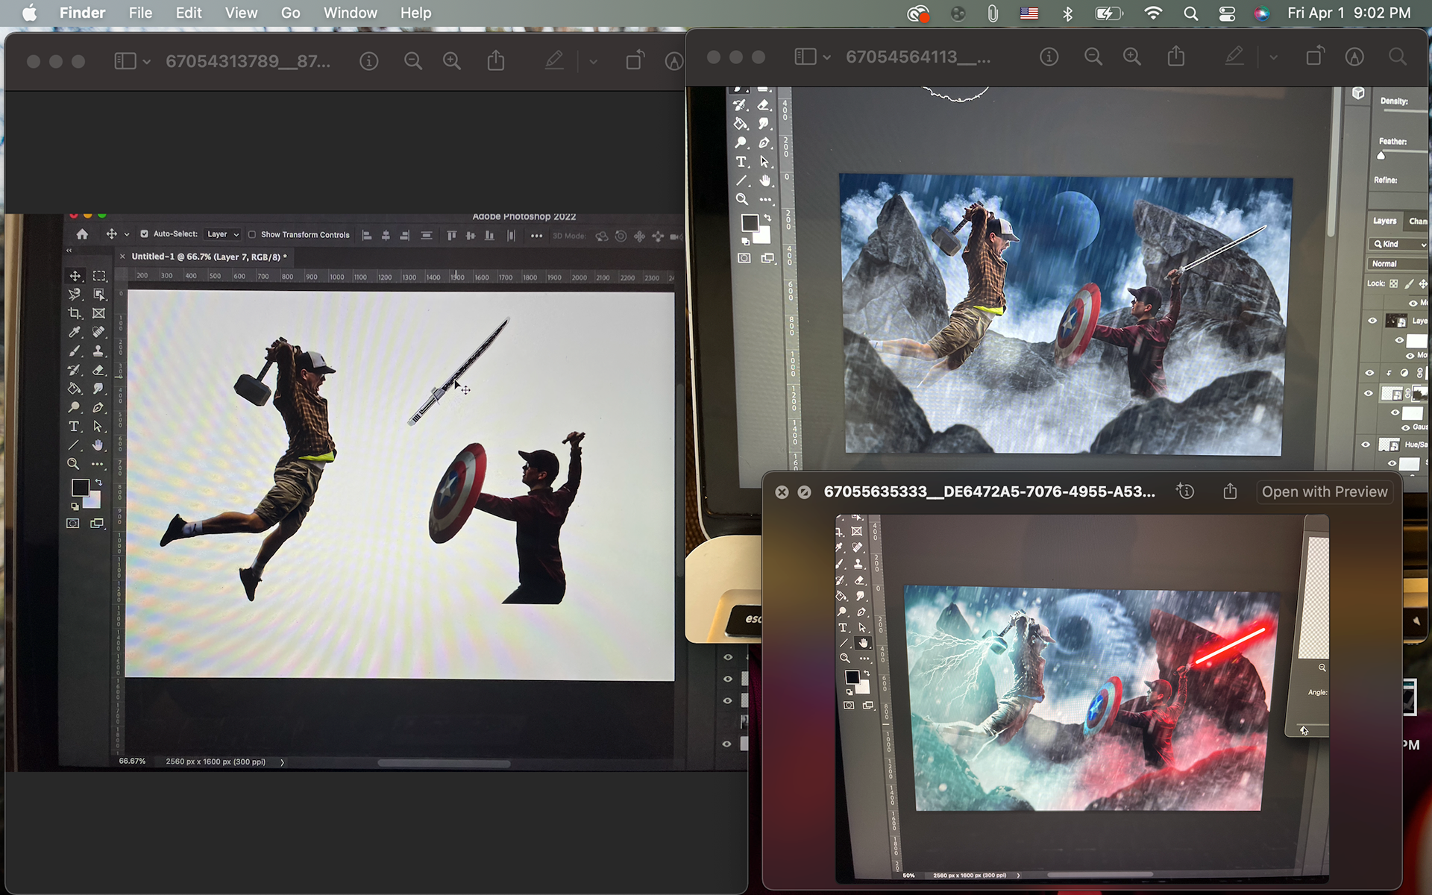The width and height of the screenshot is (1432, 895).
Task: Click the Feather slider handle in the top-right photo
Action: tap(1381, 155)
